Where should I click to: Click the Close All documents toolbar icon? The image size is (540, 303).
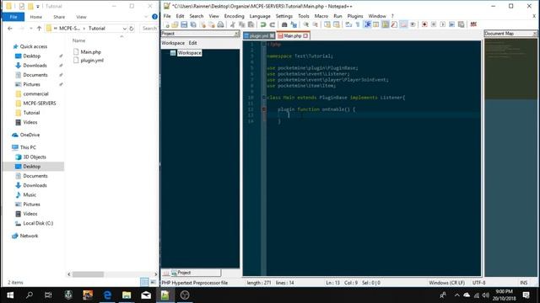[212, 24]
